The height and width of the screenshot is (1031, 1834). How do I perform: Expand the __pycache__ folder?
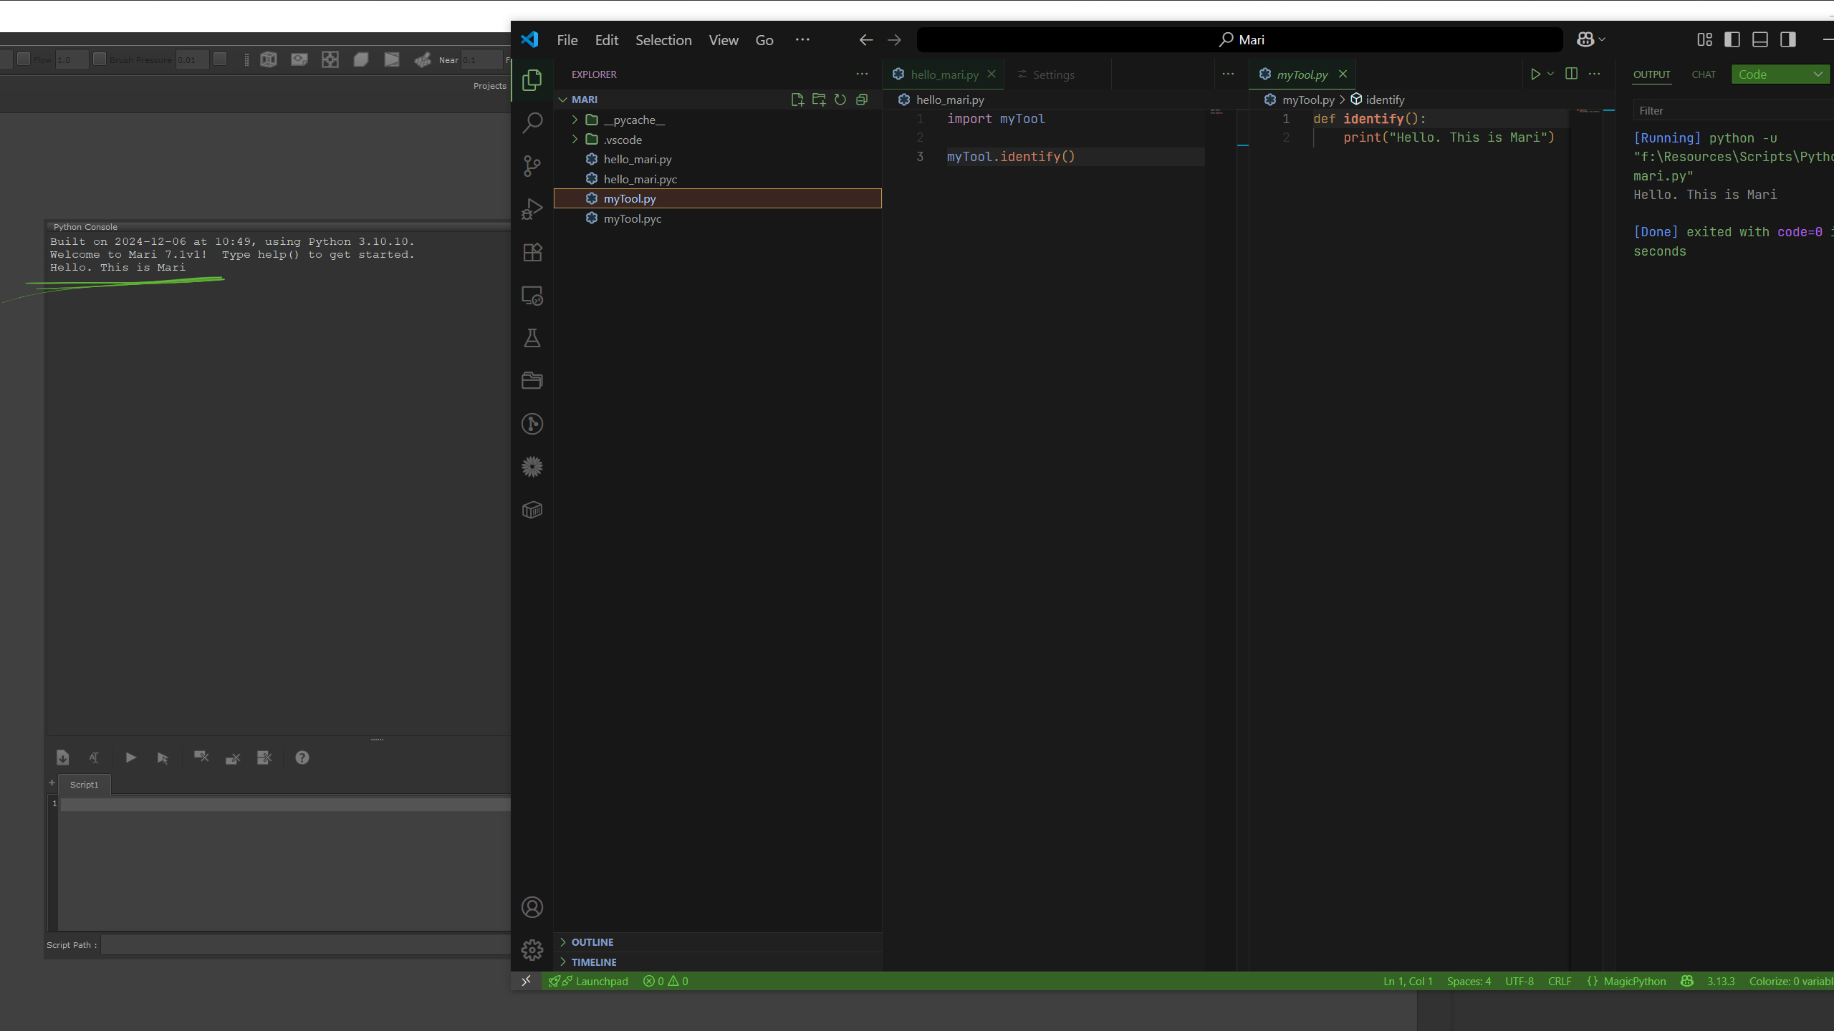tap(575, 120)
